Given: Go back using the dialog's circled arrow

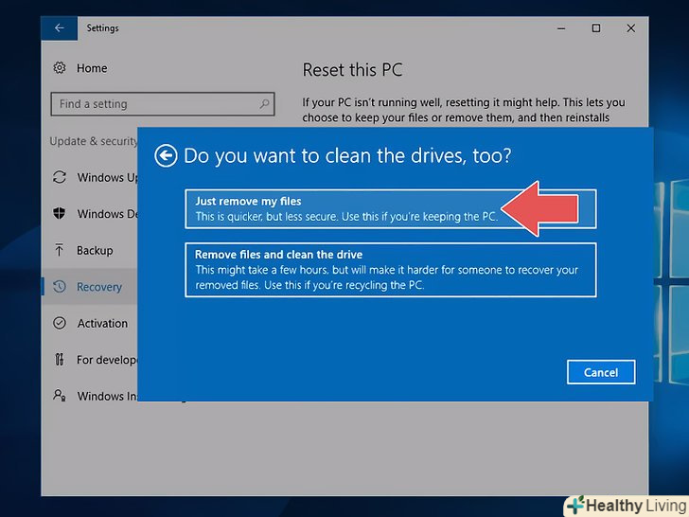Looking at the screenshot, I should pos(167,155).
